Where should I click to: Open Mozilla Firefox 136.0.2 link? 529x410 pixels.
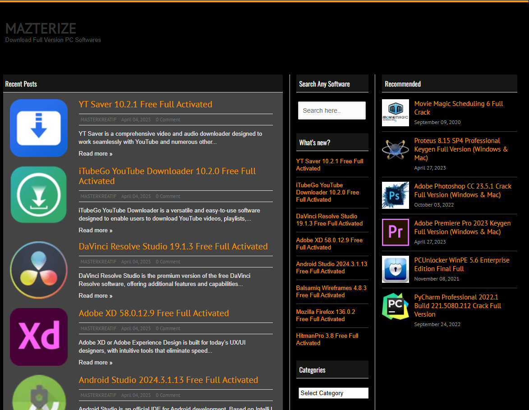pos(326,316)
